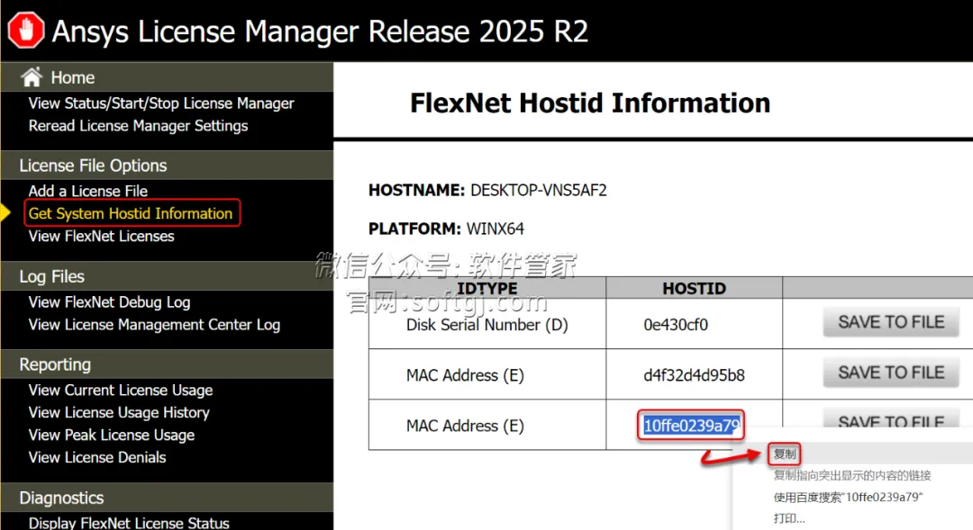Choose 打印... in the context menu
This screenshot has height=530, width=973.
788,518
